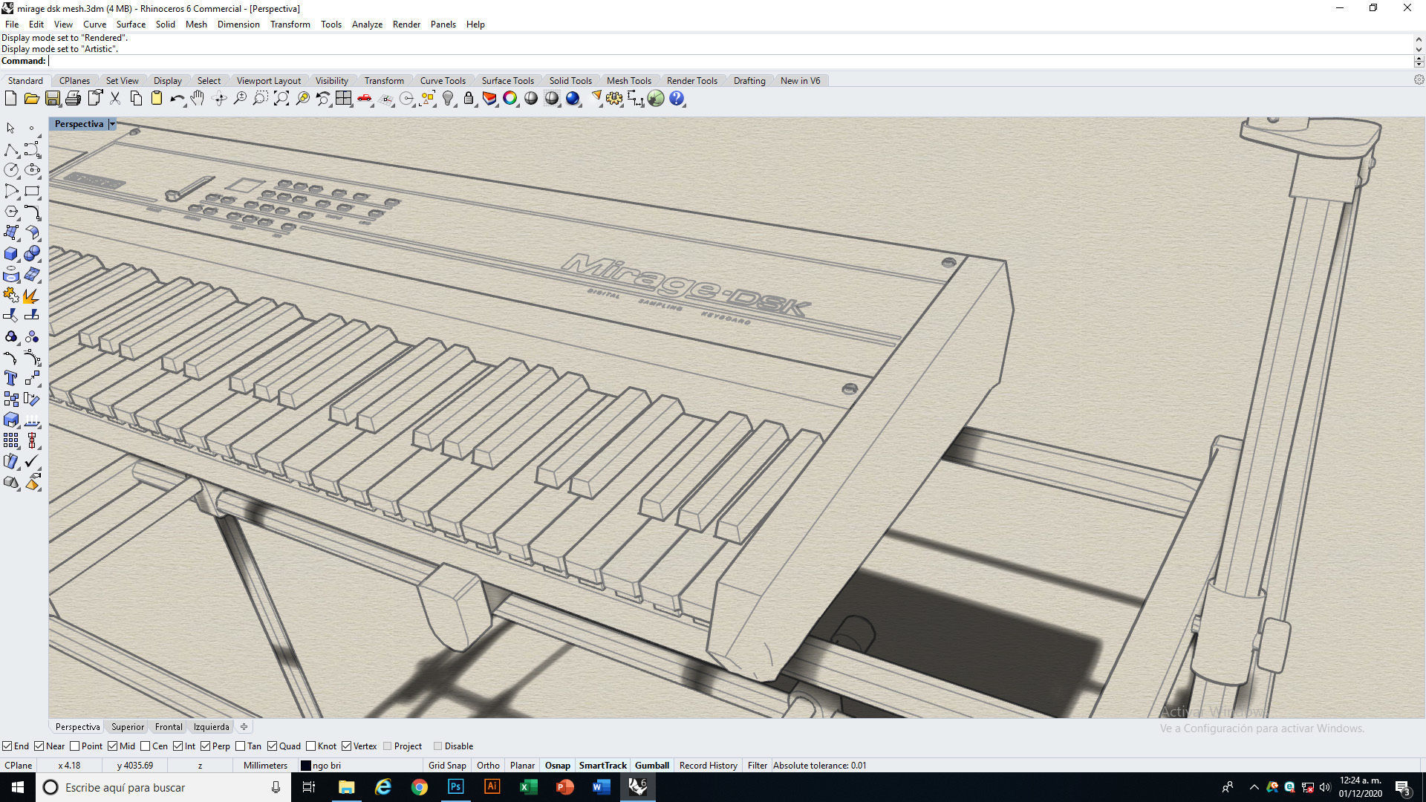Open the toolbar options gear at right
This screenshot has width=1426, height=802.
(x=1419, y=80)
